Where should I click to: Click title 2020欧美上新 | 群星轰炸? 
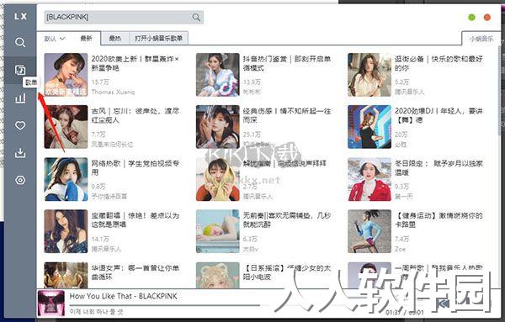tap(136, 63)
